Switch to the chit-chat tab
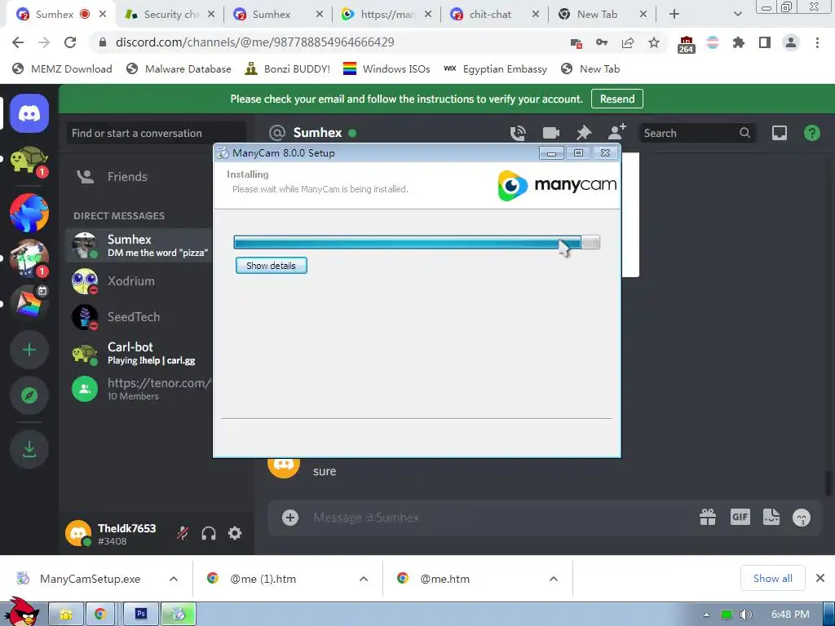835x626 pixels. click(x=494, y=15)
